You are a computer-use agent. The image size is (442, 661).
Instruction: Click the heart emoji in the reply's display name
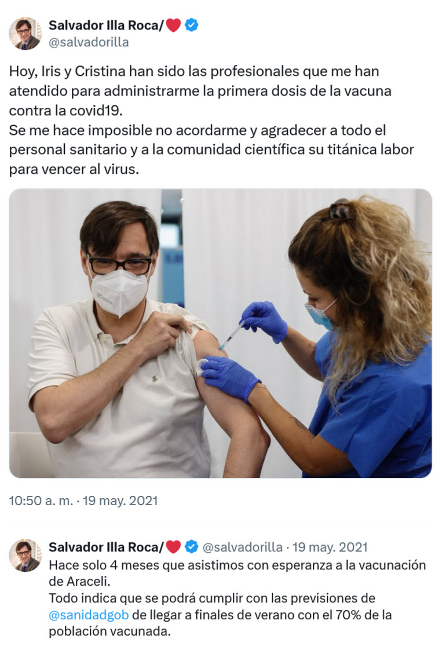[173, 547]
